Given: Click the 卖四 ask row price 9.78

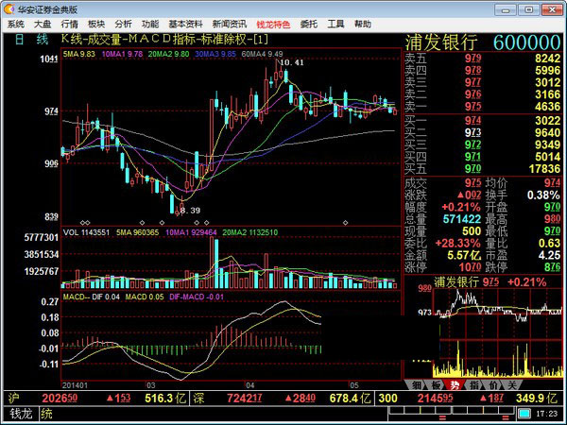Looking at the screenshot, I should [473, 70].
